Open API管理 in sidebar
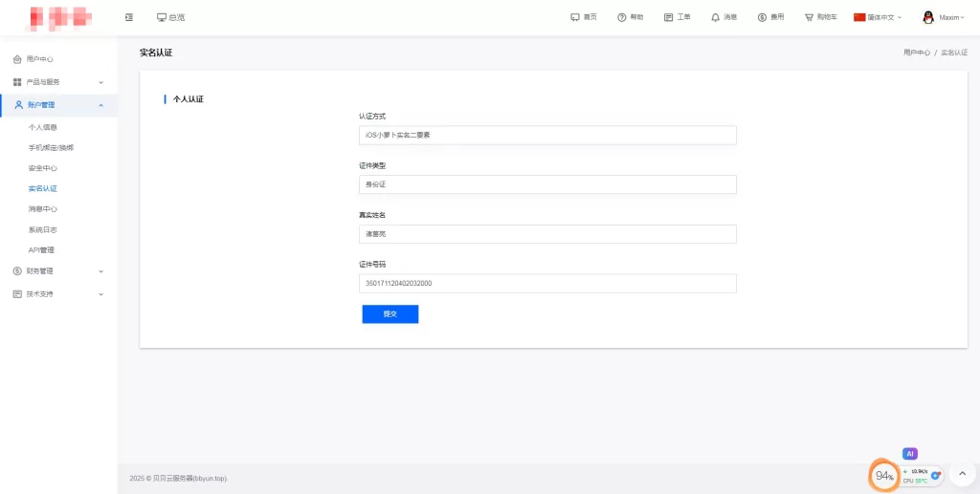This screenshot has height=494, width=980. pyautogui.click(x=41, y=250)
